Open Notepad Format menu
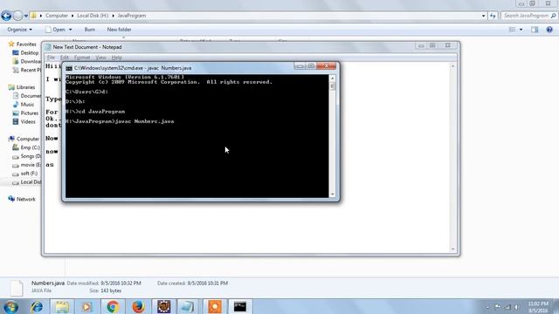559x314 pixels. tap(82, 58)
